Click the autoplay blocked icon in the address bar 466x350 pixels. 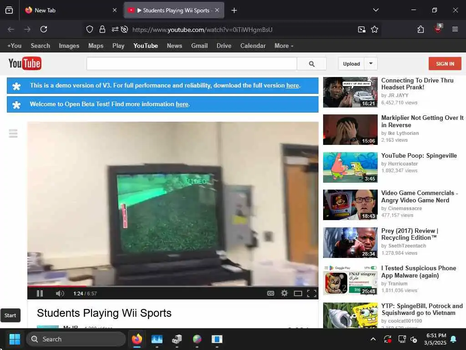click(x=125, y=29)
